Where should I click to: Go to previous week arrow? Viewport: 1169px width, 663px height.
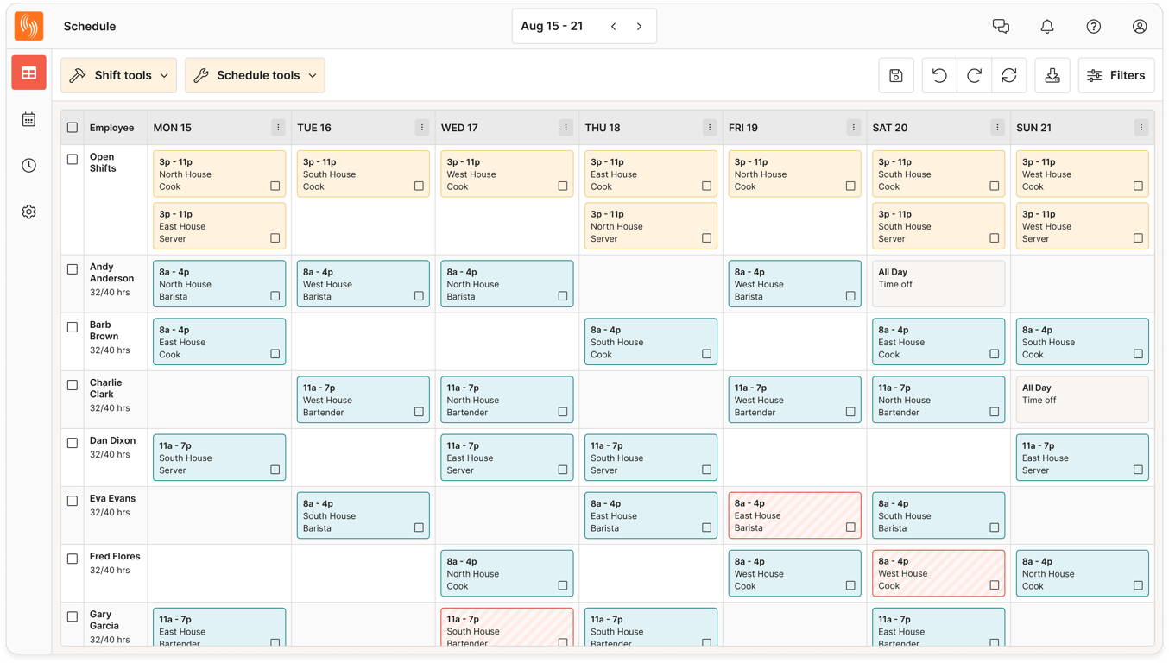(x=614, y=27)
